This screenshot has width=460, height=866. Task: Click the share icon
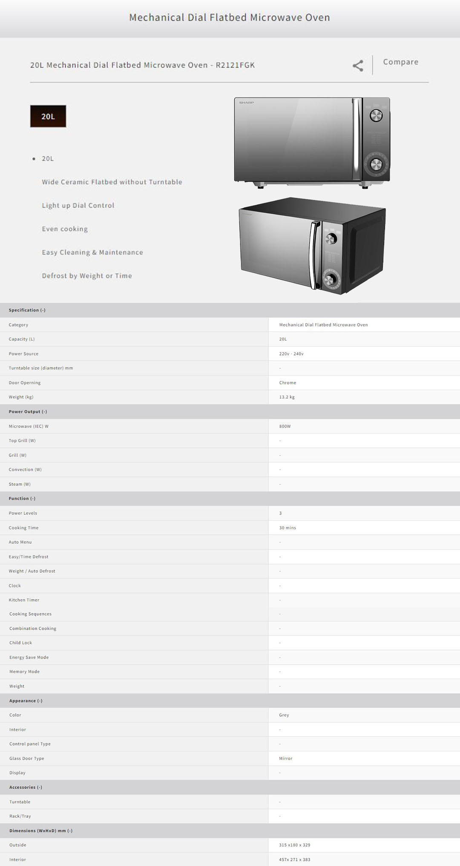point(358,66)
